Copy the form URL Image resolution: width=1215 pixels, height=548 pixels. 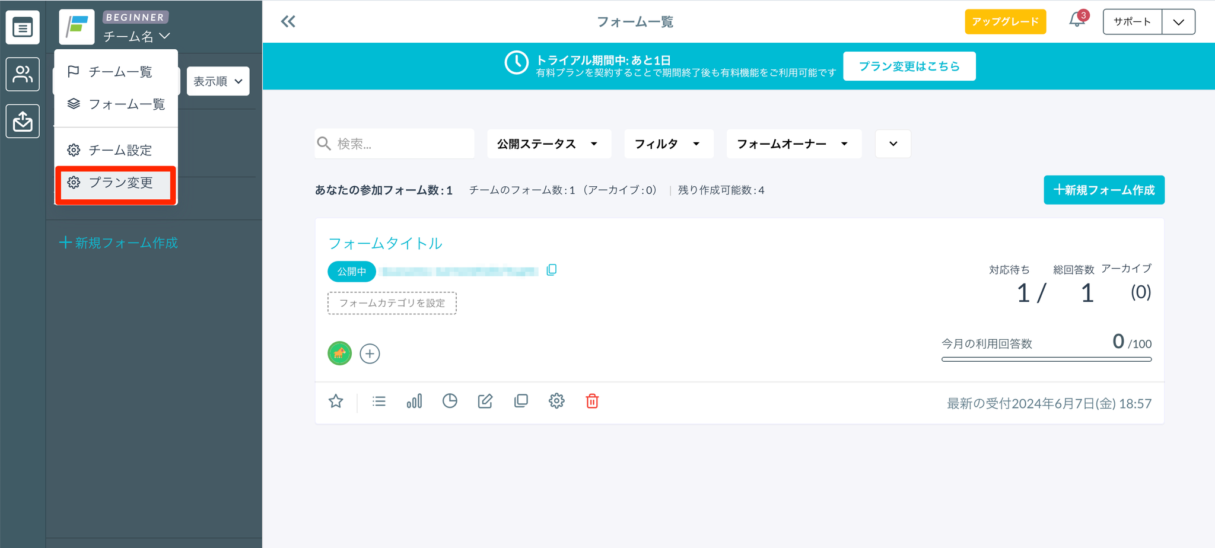(x=551, y=270)
